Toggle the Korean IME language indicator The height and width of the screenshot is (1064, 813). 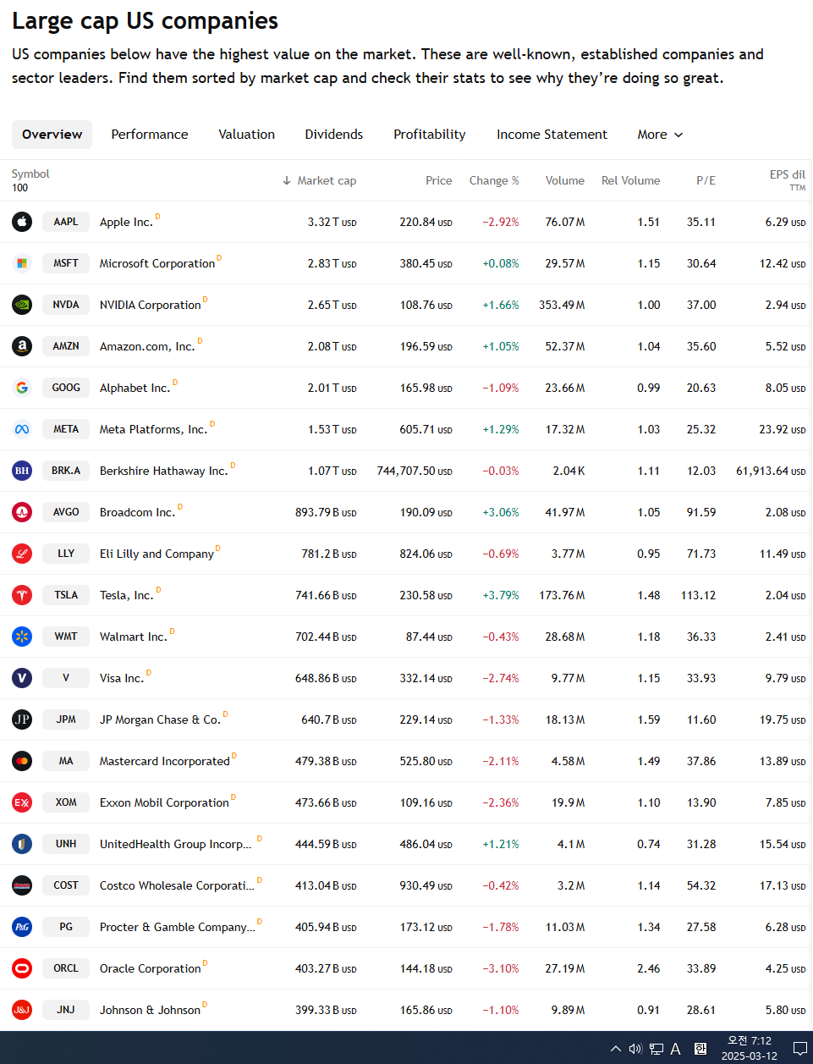click(x=700, y=1049)
